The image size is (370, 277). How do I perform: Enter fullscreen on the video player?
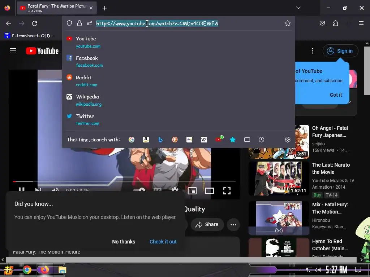pyautogui.click(x=227, y=190)
